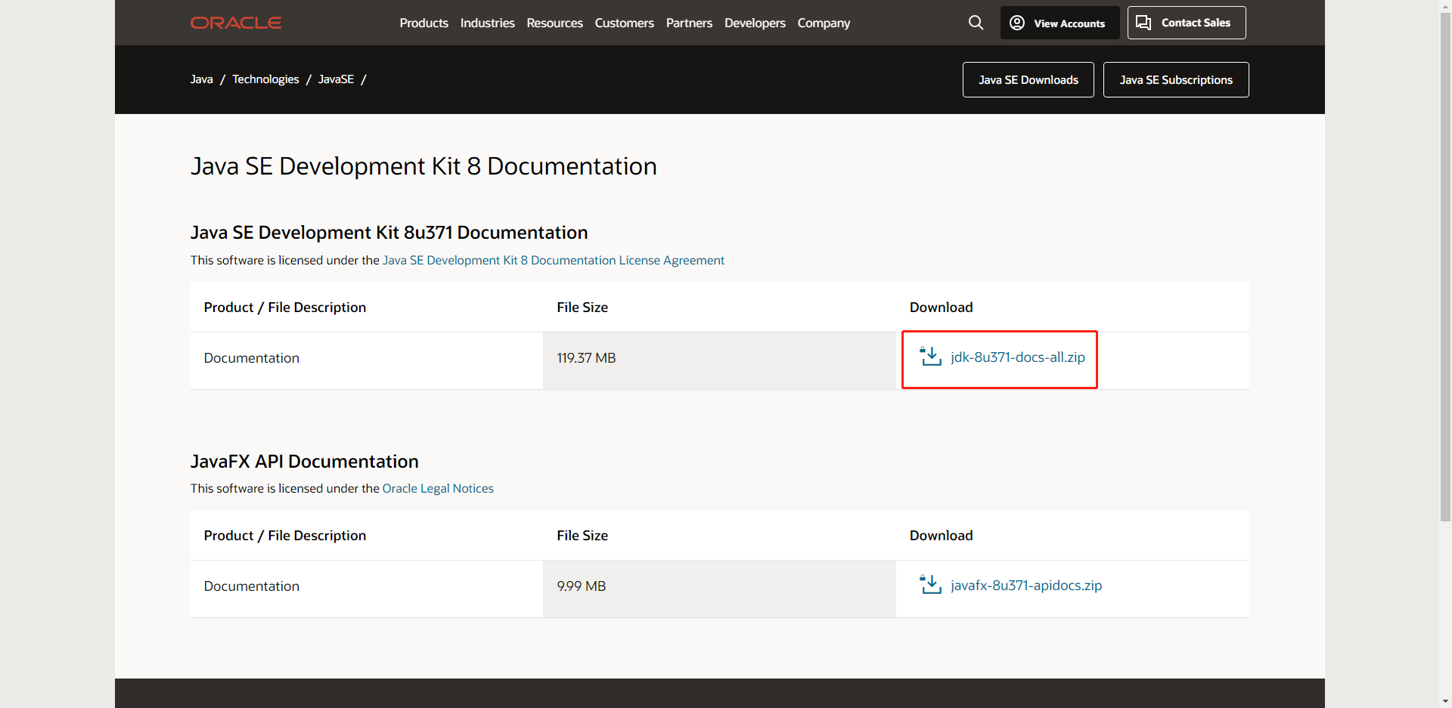Download jdk-8u371-docs-all.zip
The image size is (1452, 708).
pos(1017,357)
